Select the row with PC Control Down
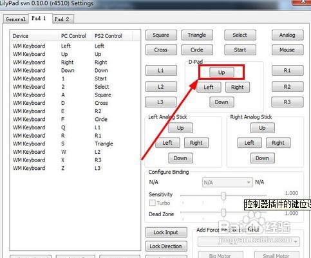 75,70
